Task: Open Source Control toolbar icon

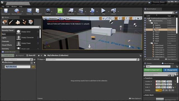Action: pyautogui.click(x=17, y=12)
